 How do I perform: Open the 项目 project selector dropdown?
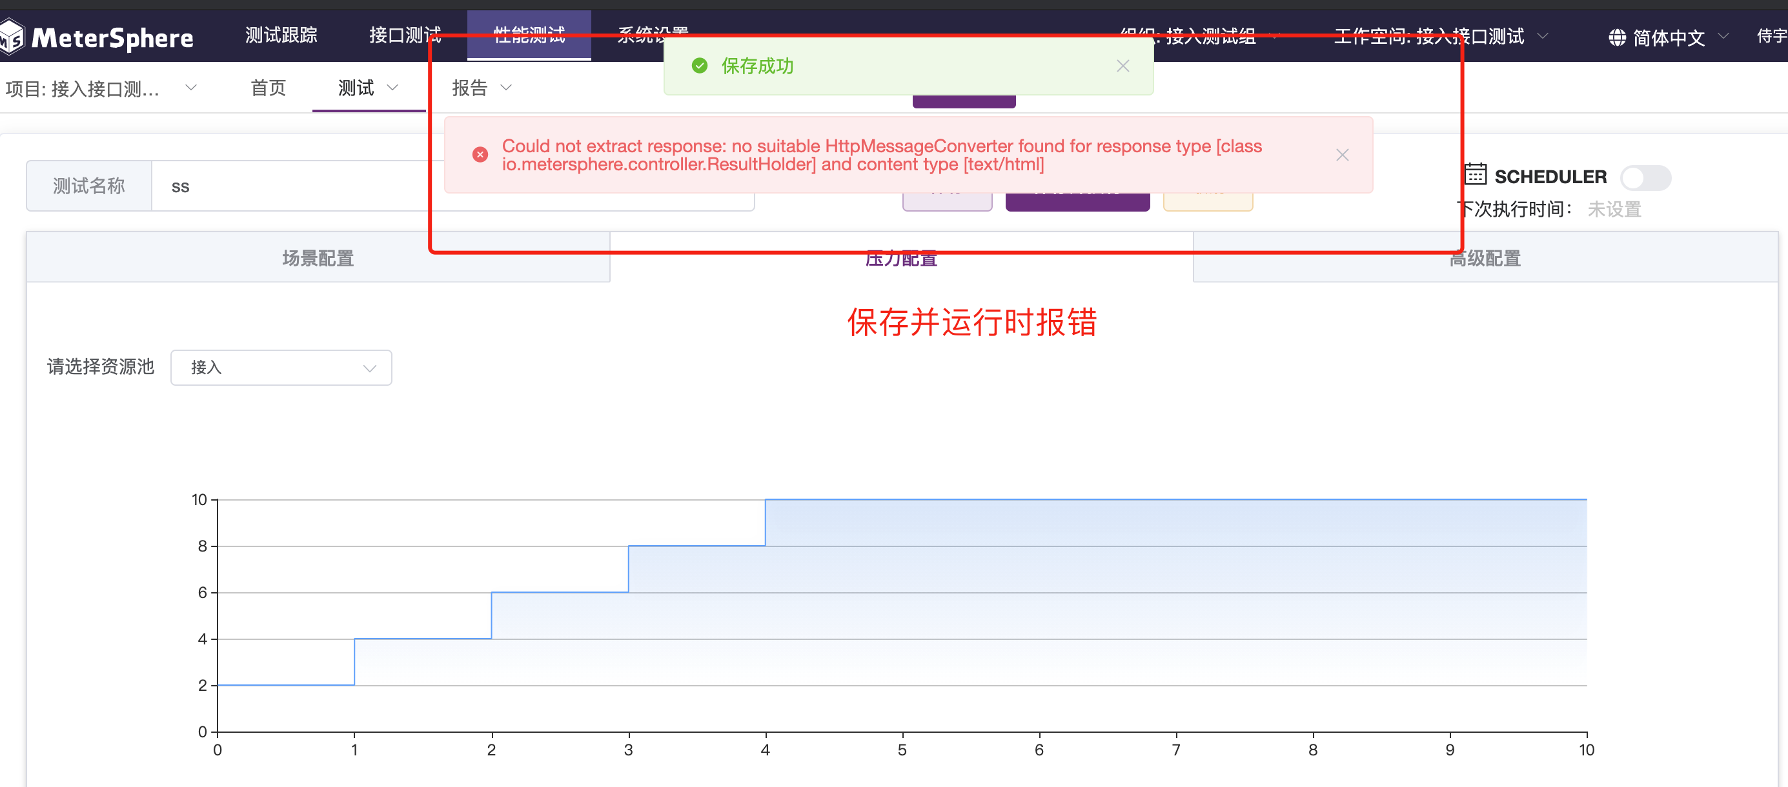(x=192, y=88)
